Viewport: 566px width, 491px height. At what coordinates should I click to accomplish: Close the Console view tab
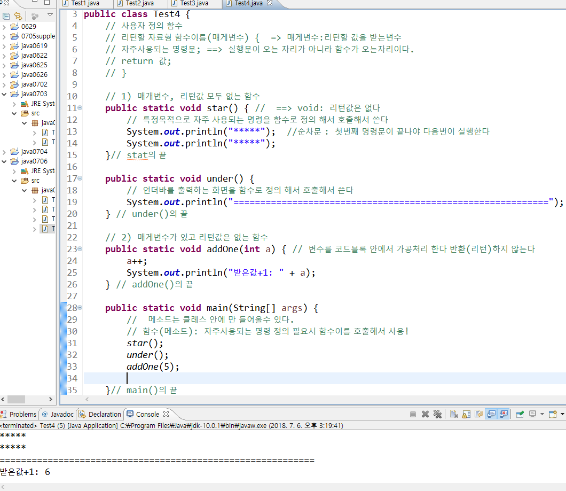click(166, 414)
